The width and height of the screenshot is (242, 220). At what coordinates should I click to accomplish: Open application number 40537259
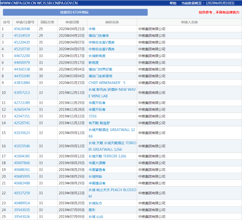[x=22, y=193]
